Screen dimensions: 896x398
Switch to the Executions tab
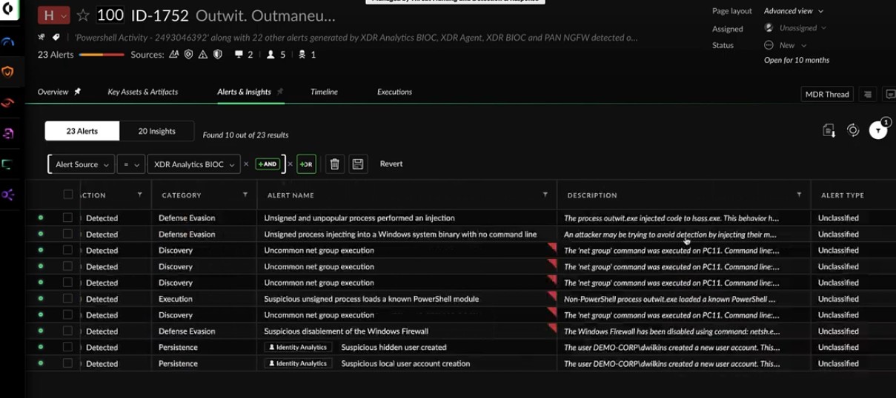pos(394,92)
